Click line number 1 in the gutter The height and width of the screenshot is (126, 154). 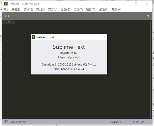(9, 22)
